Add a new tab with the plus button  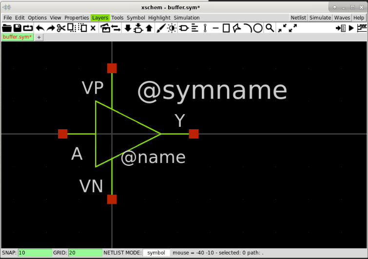coord(39,37)
